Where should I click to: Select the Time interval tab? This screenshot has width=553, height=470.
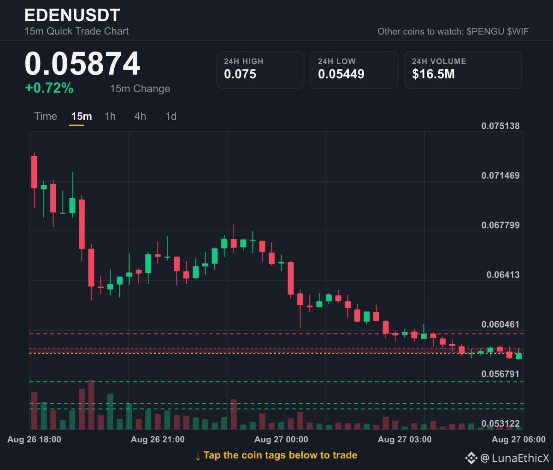(x=46, y=116)
